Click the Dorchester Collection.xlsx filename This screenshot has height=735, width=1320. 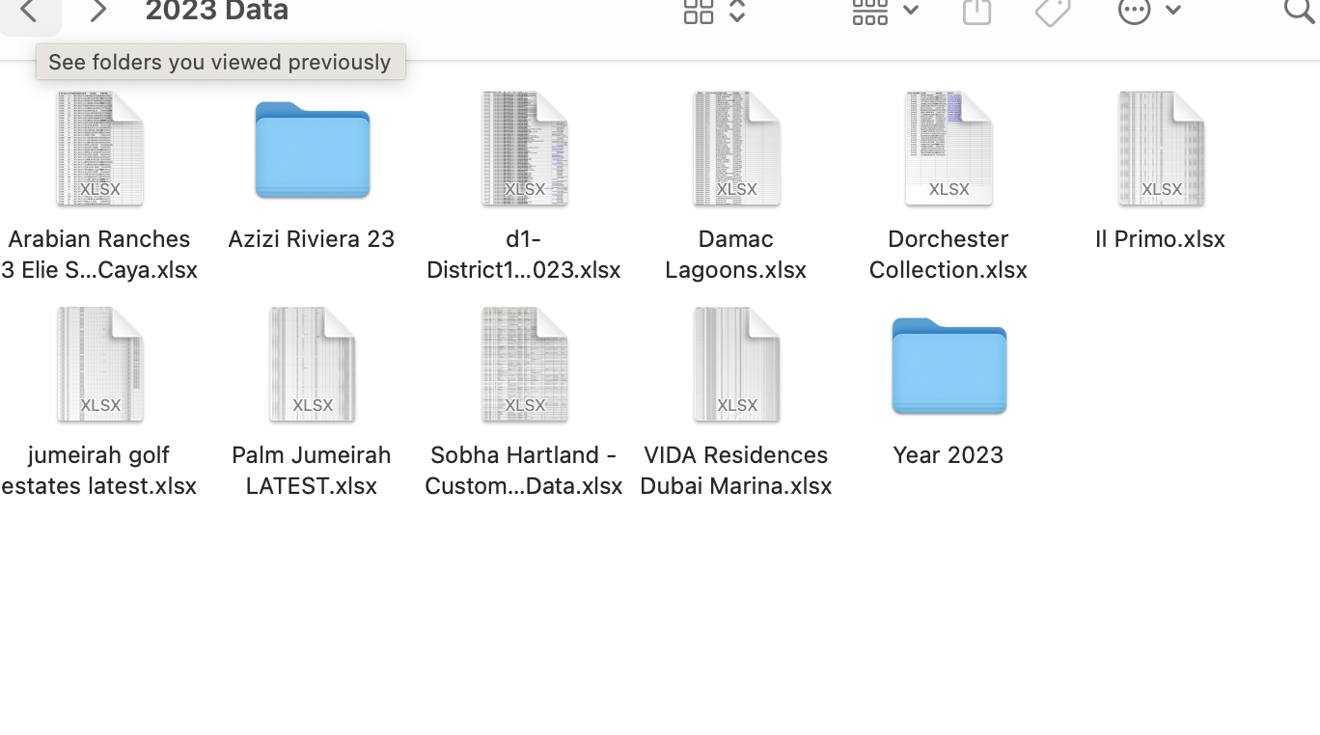click(948, 254)
